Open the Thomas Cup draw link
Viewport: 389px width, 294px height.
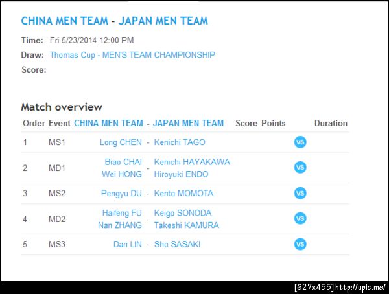[132, 55]
